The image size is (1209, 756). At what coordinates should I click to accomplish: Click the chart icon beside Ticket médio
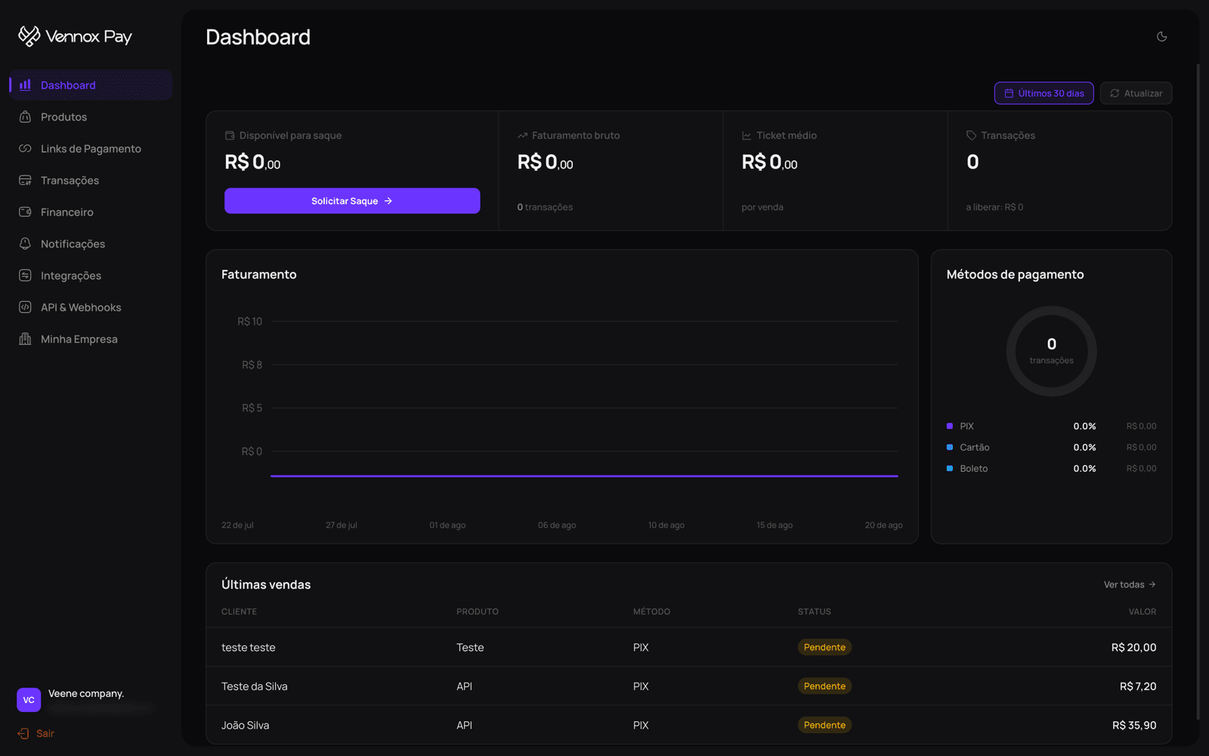pyautogui.click(x=747, y=135)
